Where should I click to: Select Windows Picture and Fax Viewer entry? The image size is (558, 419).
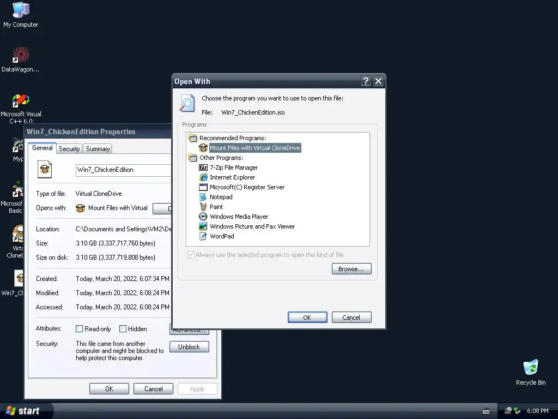point(252,226)
